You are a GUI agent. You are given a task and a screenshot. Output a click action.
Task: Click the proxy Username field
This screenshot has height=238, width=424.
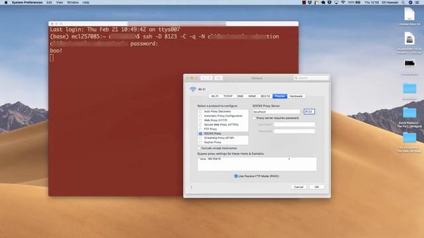click(x=294, y=124)
